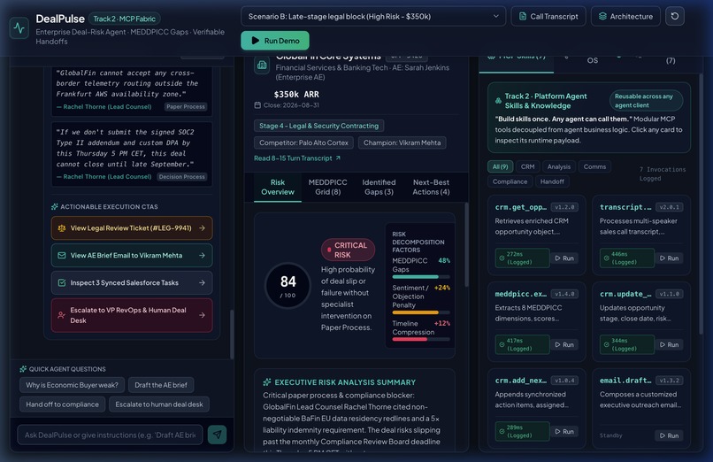This screenshot has height=462, width=713.
Task: Click the 84/100 risk score gauge
Action: click(x=287, y=286)
